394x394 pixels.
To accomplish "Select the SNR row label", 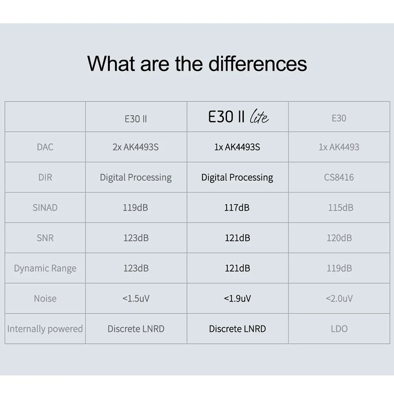I will click(x=45, y=238).
